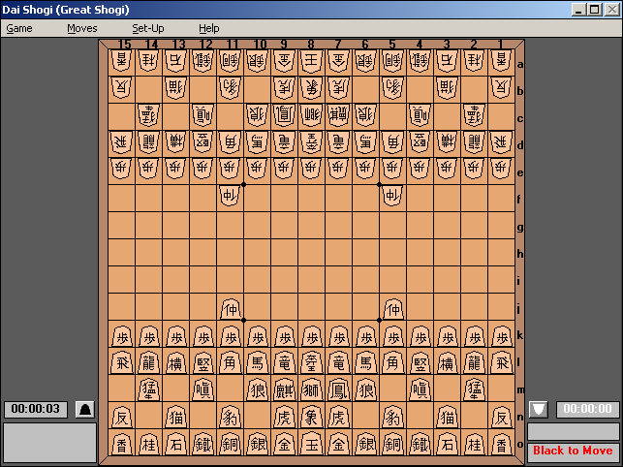Select Black's Vertical Mover 竪 at 12l
The height and width of the screenshot is (467, 623).
[x=203, y=362]
